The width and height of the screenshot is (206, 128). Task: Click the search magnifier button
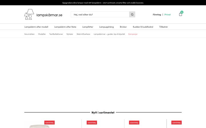tap(132, 15)
